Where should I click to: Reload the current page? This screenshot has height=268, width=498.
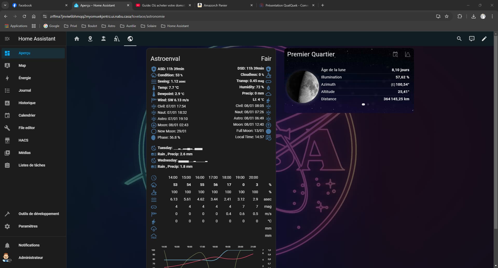pos(24,16)
